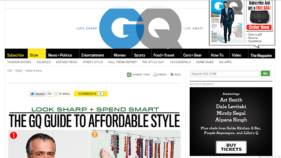
Task: Click Style breadcrumb link
Action: click(x=18, y=71)
